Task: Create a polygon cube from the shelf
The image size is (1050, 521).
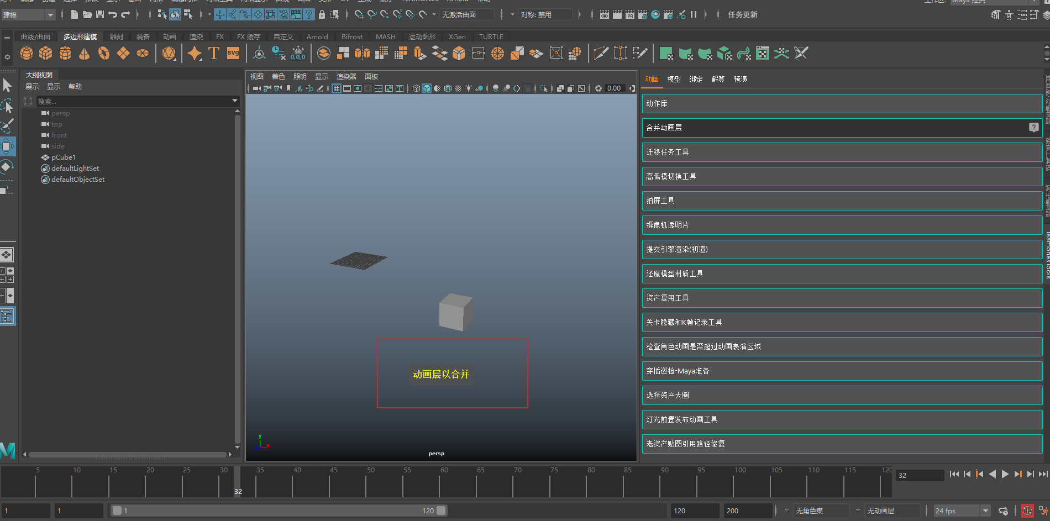Action: coord(46,53)
